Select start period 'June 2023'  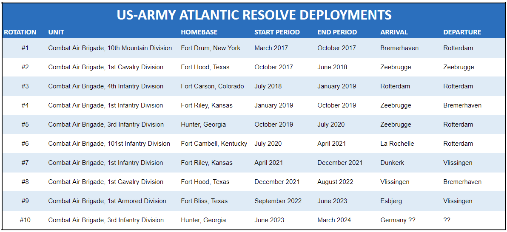(x=269, y=220)
